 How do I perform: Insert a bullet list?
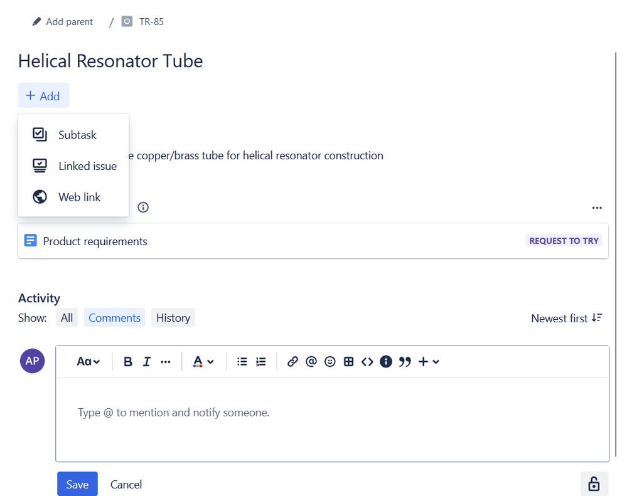coord(242,361)
